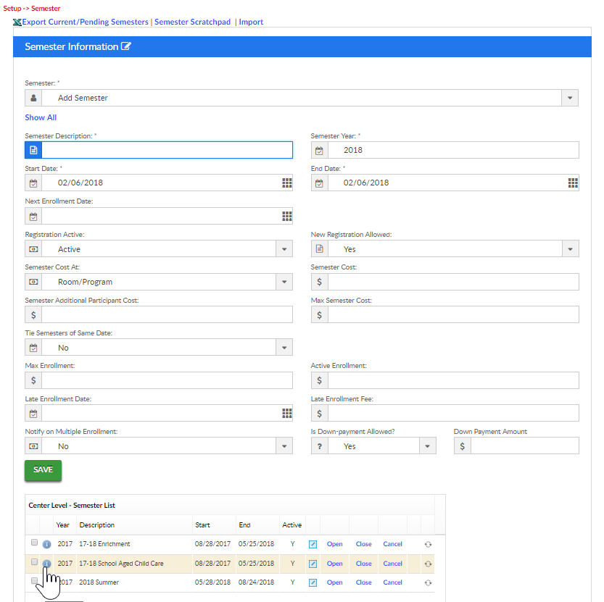Tick the 2018 Summer row checkbox
The image size is (604, 602).
(x=34, y=580)
